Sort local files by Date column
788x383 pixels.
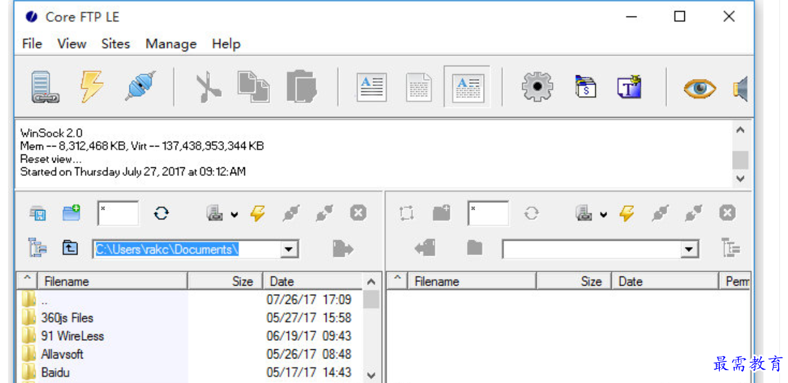[x=313, y=281]
